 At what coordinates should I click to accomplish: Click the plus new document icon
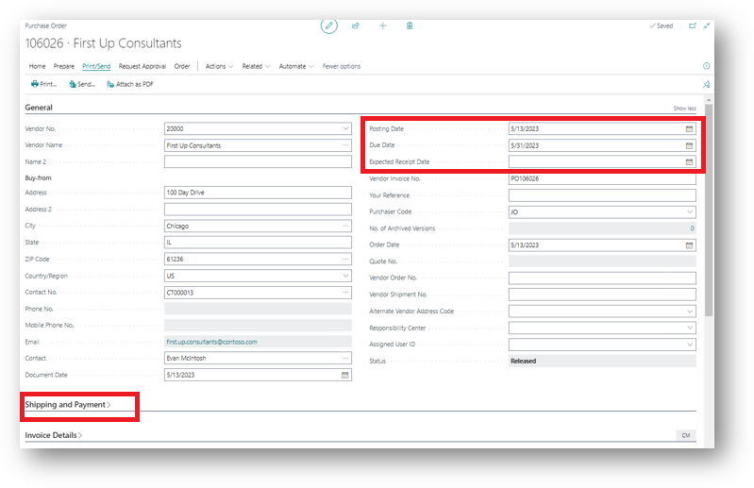point(383,26)
